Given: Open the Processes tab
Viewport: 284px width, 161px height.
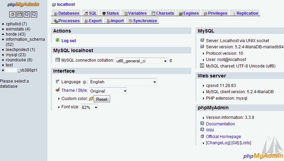Looking at the screenshot, I should [67, 21].
